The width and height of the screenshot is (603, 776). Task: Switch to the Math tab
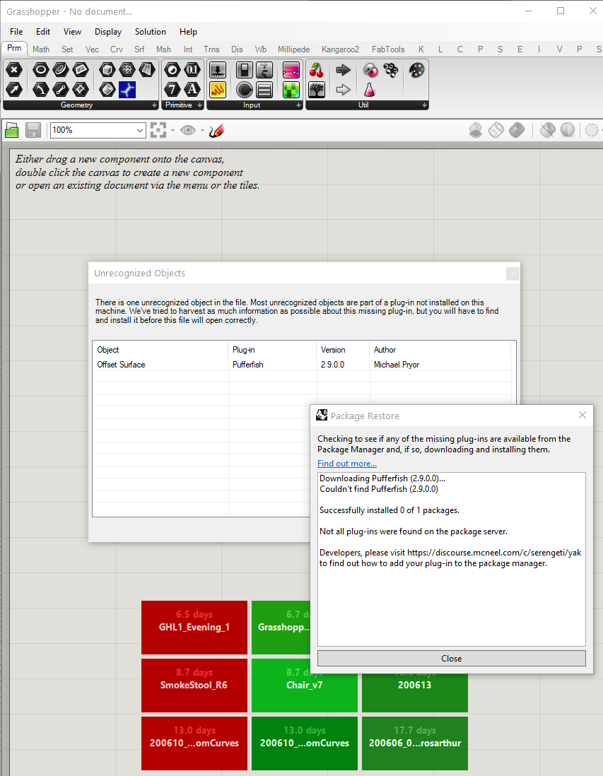click(x=41, y=49)
